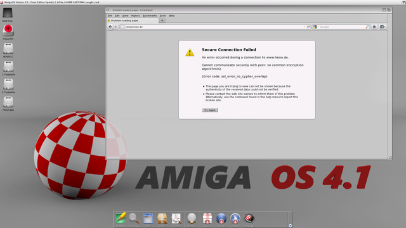Open the search engine selector dropdown
Screen dimensions: 406x228
click(316, 27)
